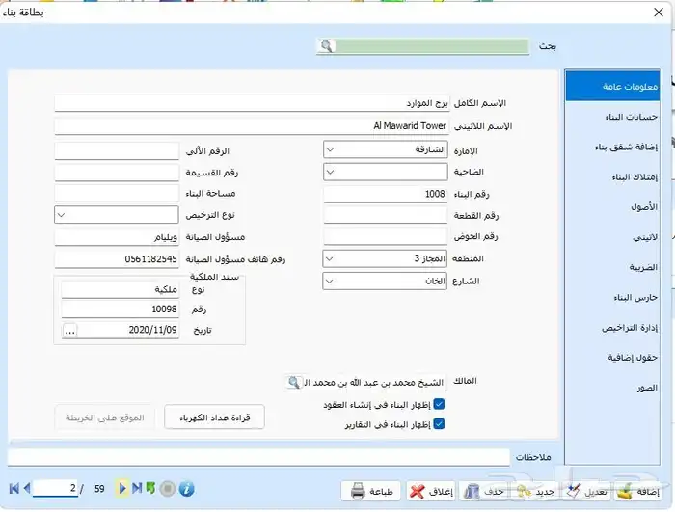675x512 pixels.
Task: Open الصور tab
Action: point(612,388)
